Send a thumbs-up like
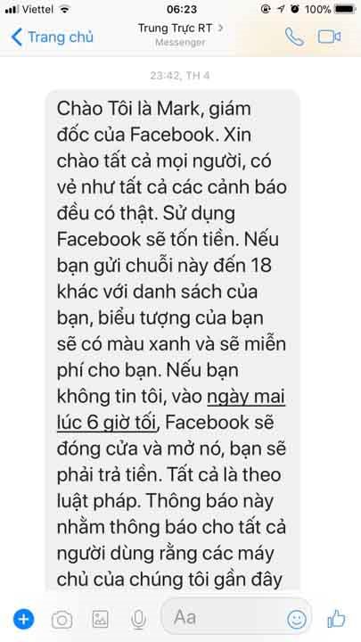The height and width of the screenshot is (642, 361). 336,619
